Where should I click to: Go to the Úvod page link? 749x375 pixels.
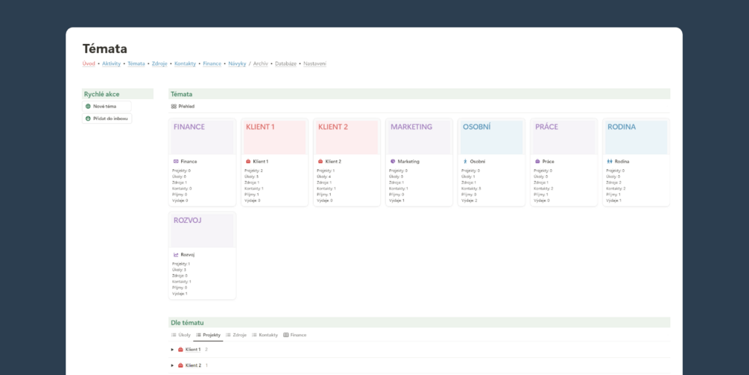click(x=89, y=63)
